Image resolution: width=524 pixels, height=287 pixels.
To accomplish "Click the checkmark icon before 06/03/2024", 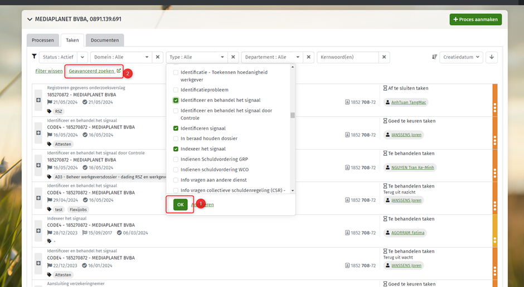I will tap(119, 233).
